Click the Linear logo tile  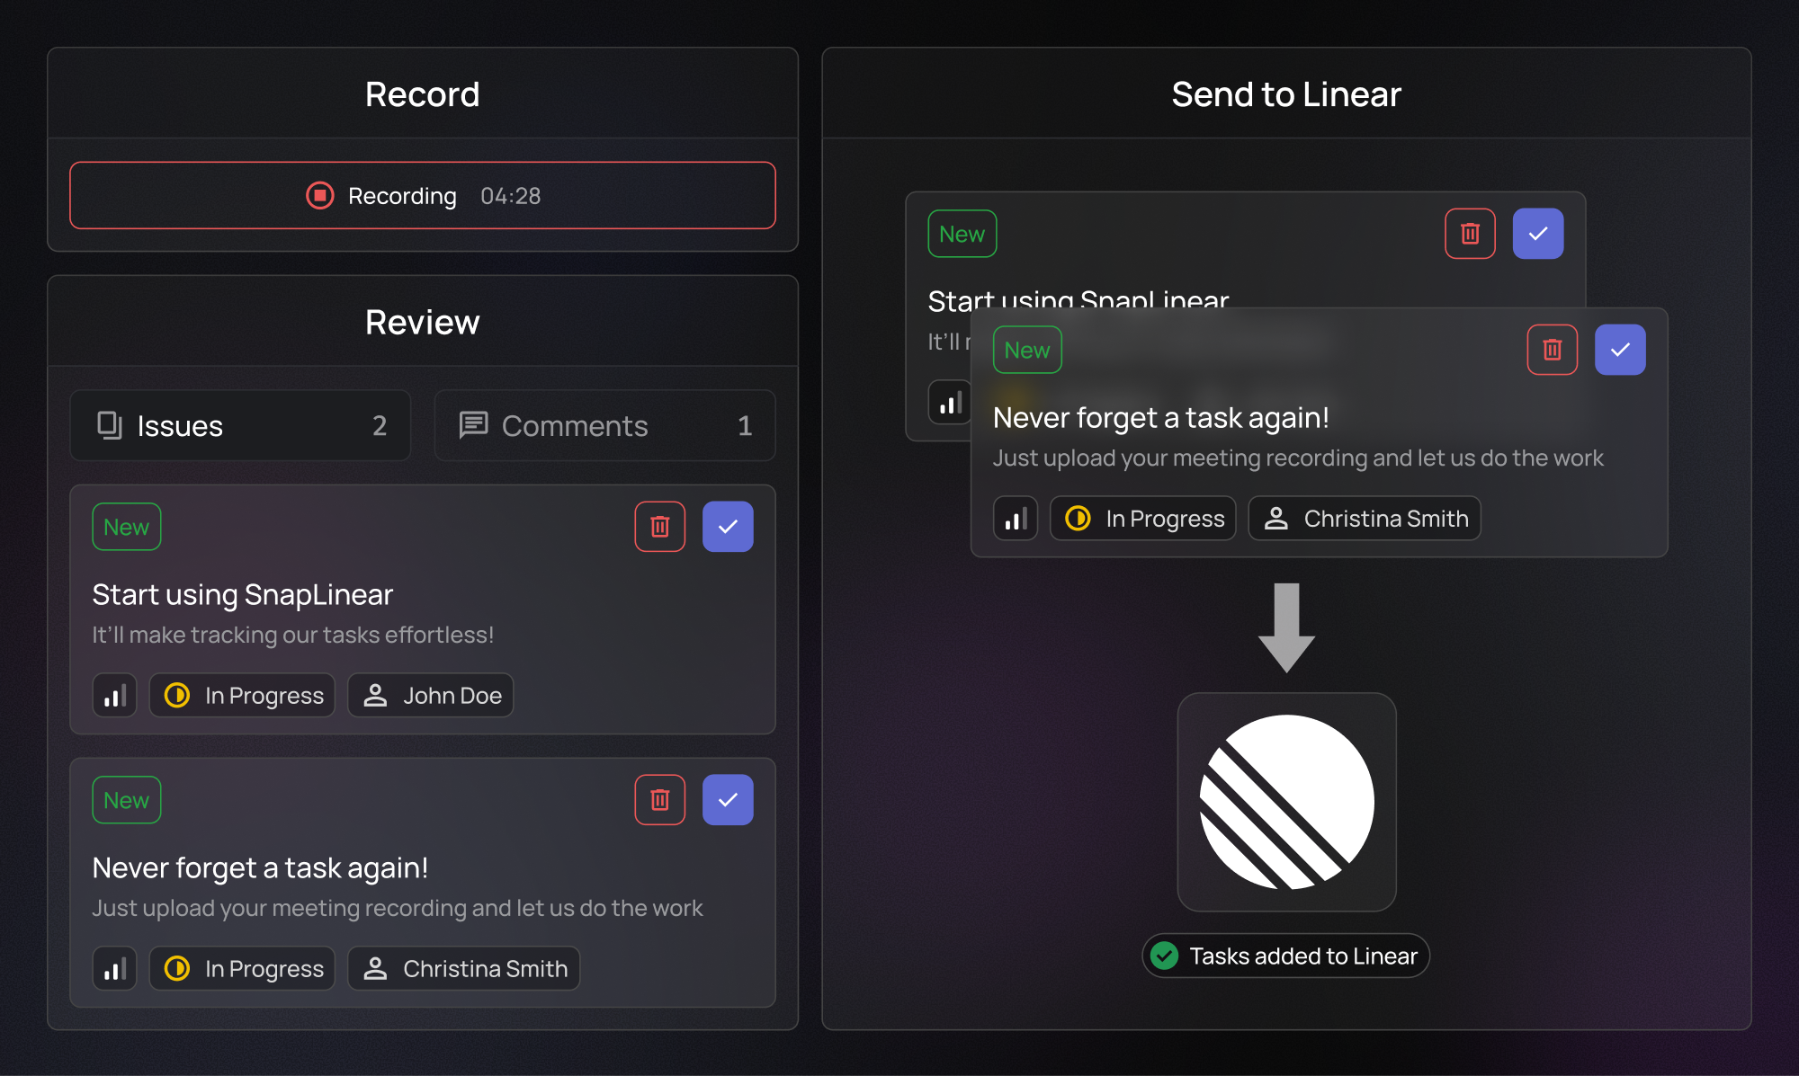coord(1287,802)
